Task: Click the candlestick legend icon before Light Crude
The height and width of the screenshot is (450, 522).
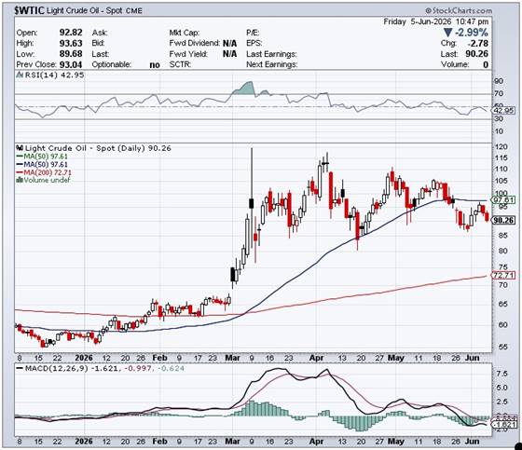Action: pos(20,148)
